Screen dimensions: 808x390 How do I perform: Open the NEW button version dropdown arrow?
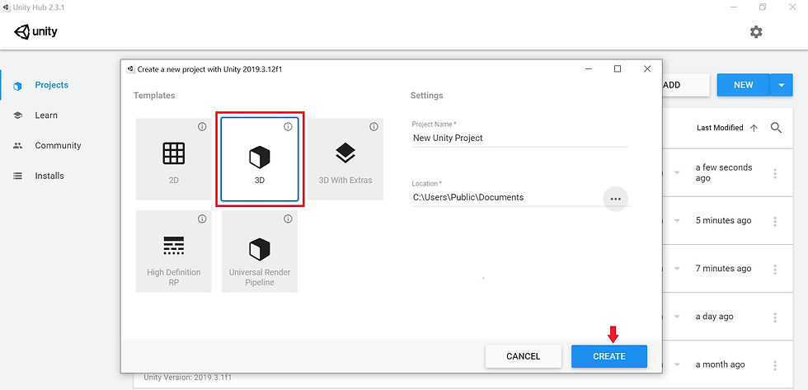click(x=782, y=85)
